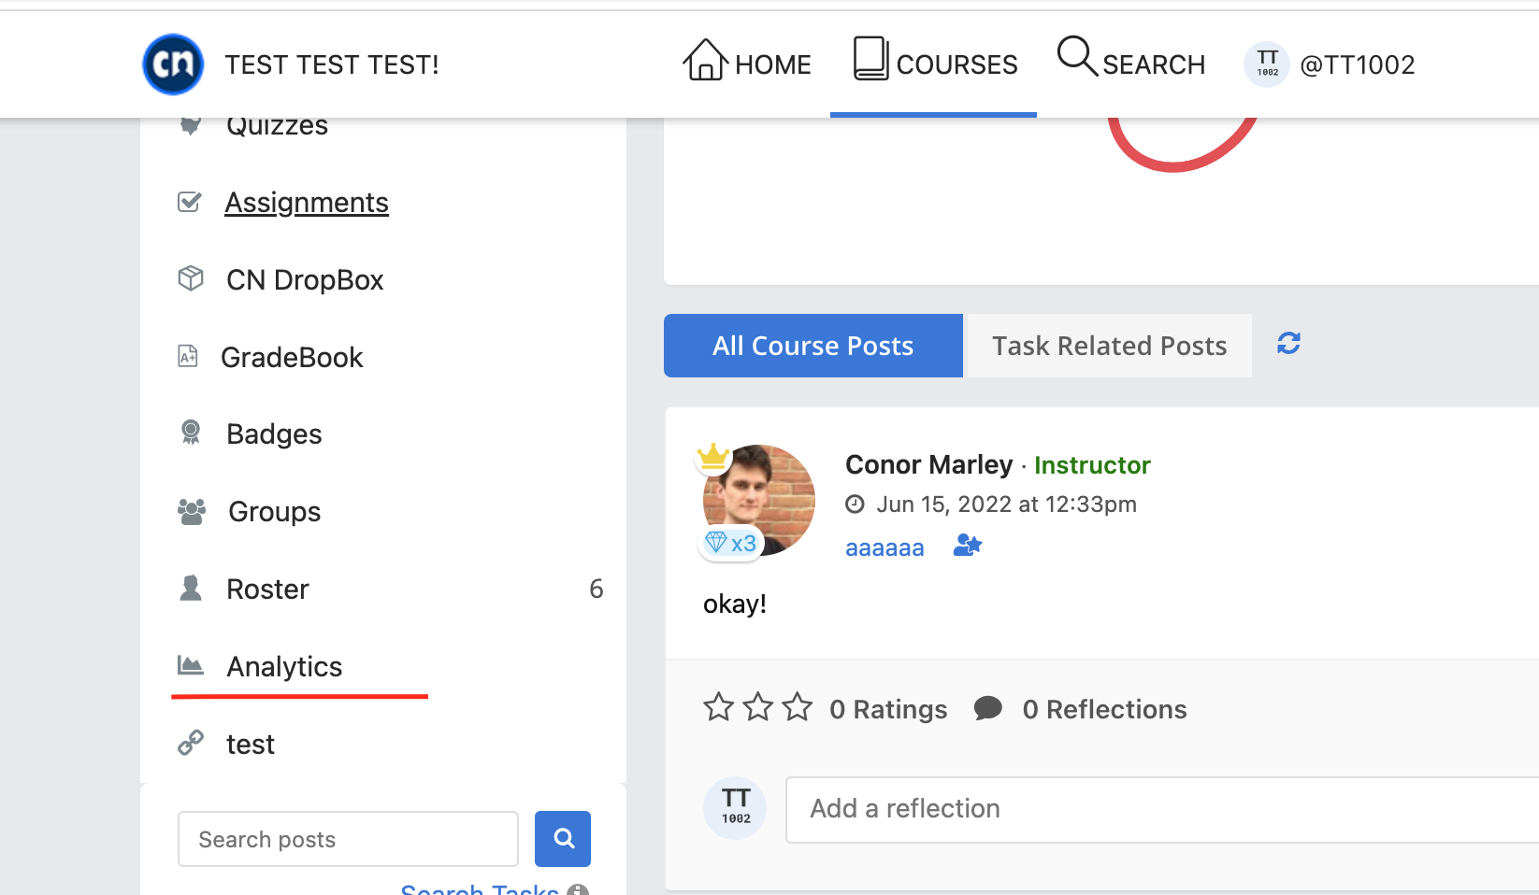Click the book icon beside Courses
Image resolution: width=1539 pixels, height=895 pixels.
tap(870, 58)
